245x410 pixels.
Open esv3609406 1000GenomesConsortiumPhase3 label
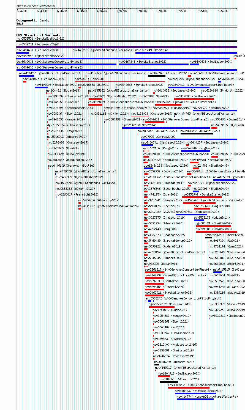pyautogui.click(x=50, y=62)
